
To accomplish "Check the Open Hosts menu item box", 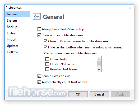I will 47,59.
